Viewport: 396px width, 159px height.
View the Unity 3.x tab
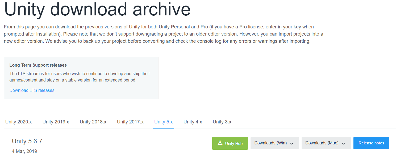[x=222, y=122]
